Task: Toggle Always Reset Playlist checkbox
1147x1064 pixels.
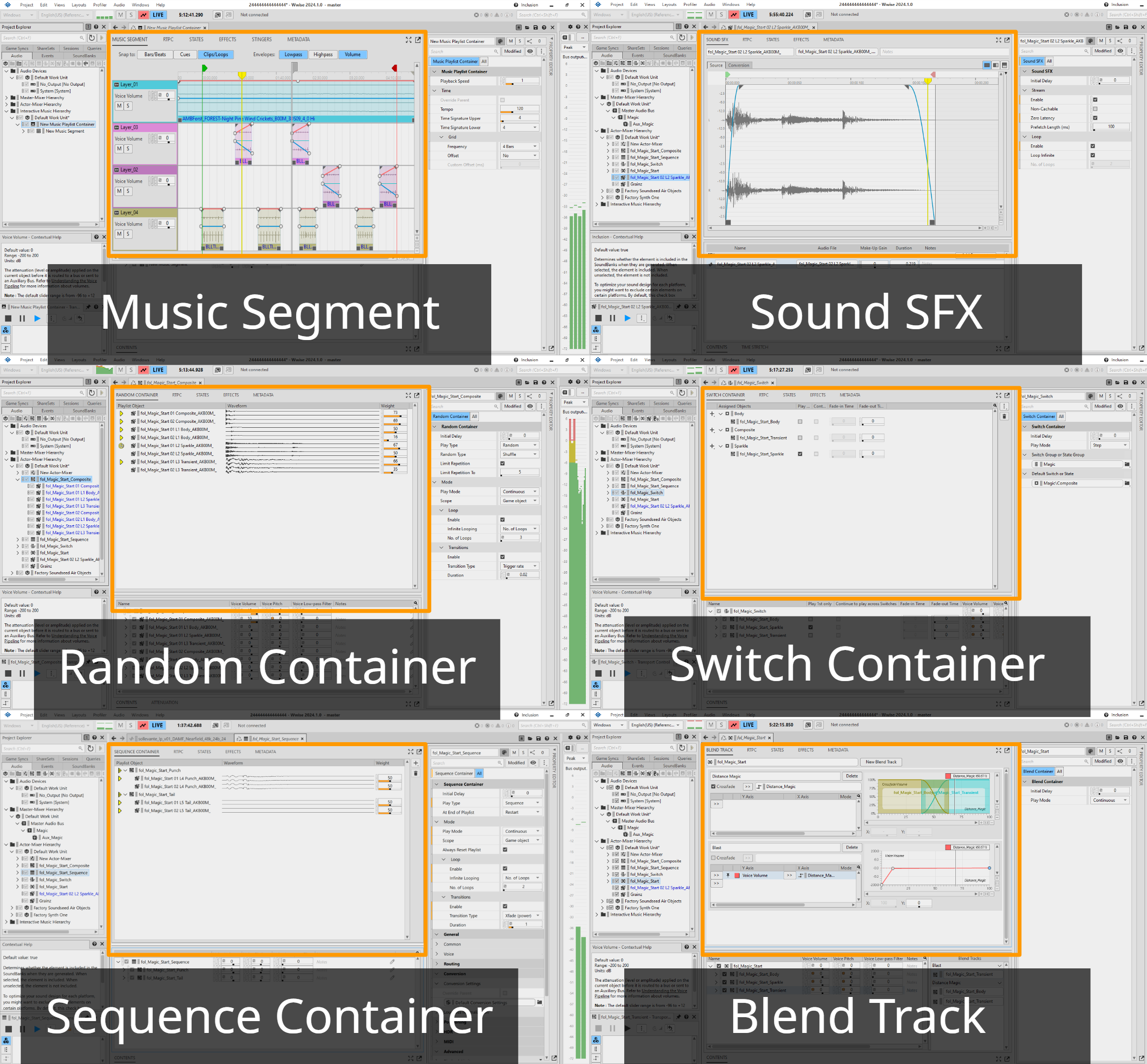Action: click(x=505, y=850)
